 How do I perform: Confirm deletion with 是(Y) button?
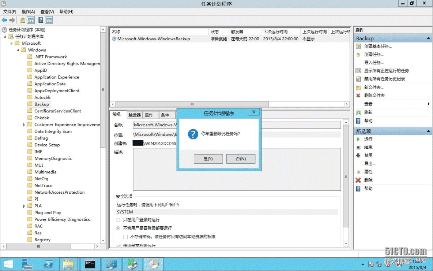(x=208, y=159)
